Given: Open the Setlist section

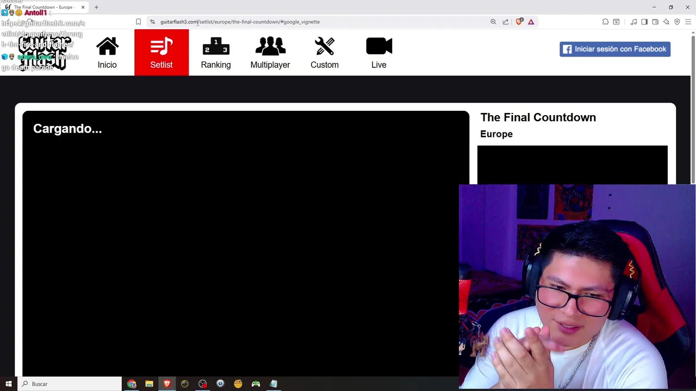Looking at the screenshot, I should (x=161, y=53).
